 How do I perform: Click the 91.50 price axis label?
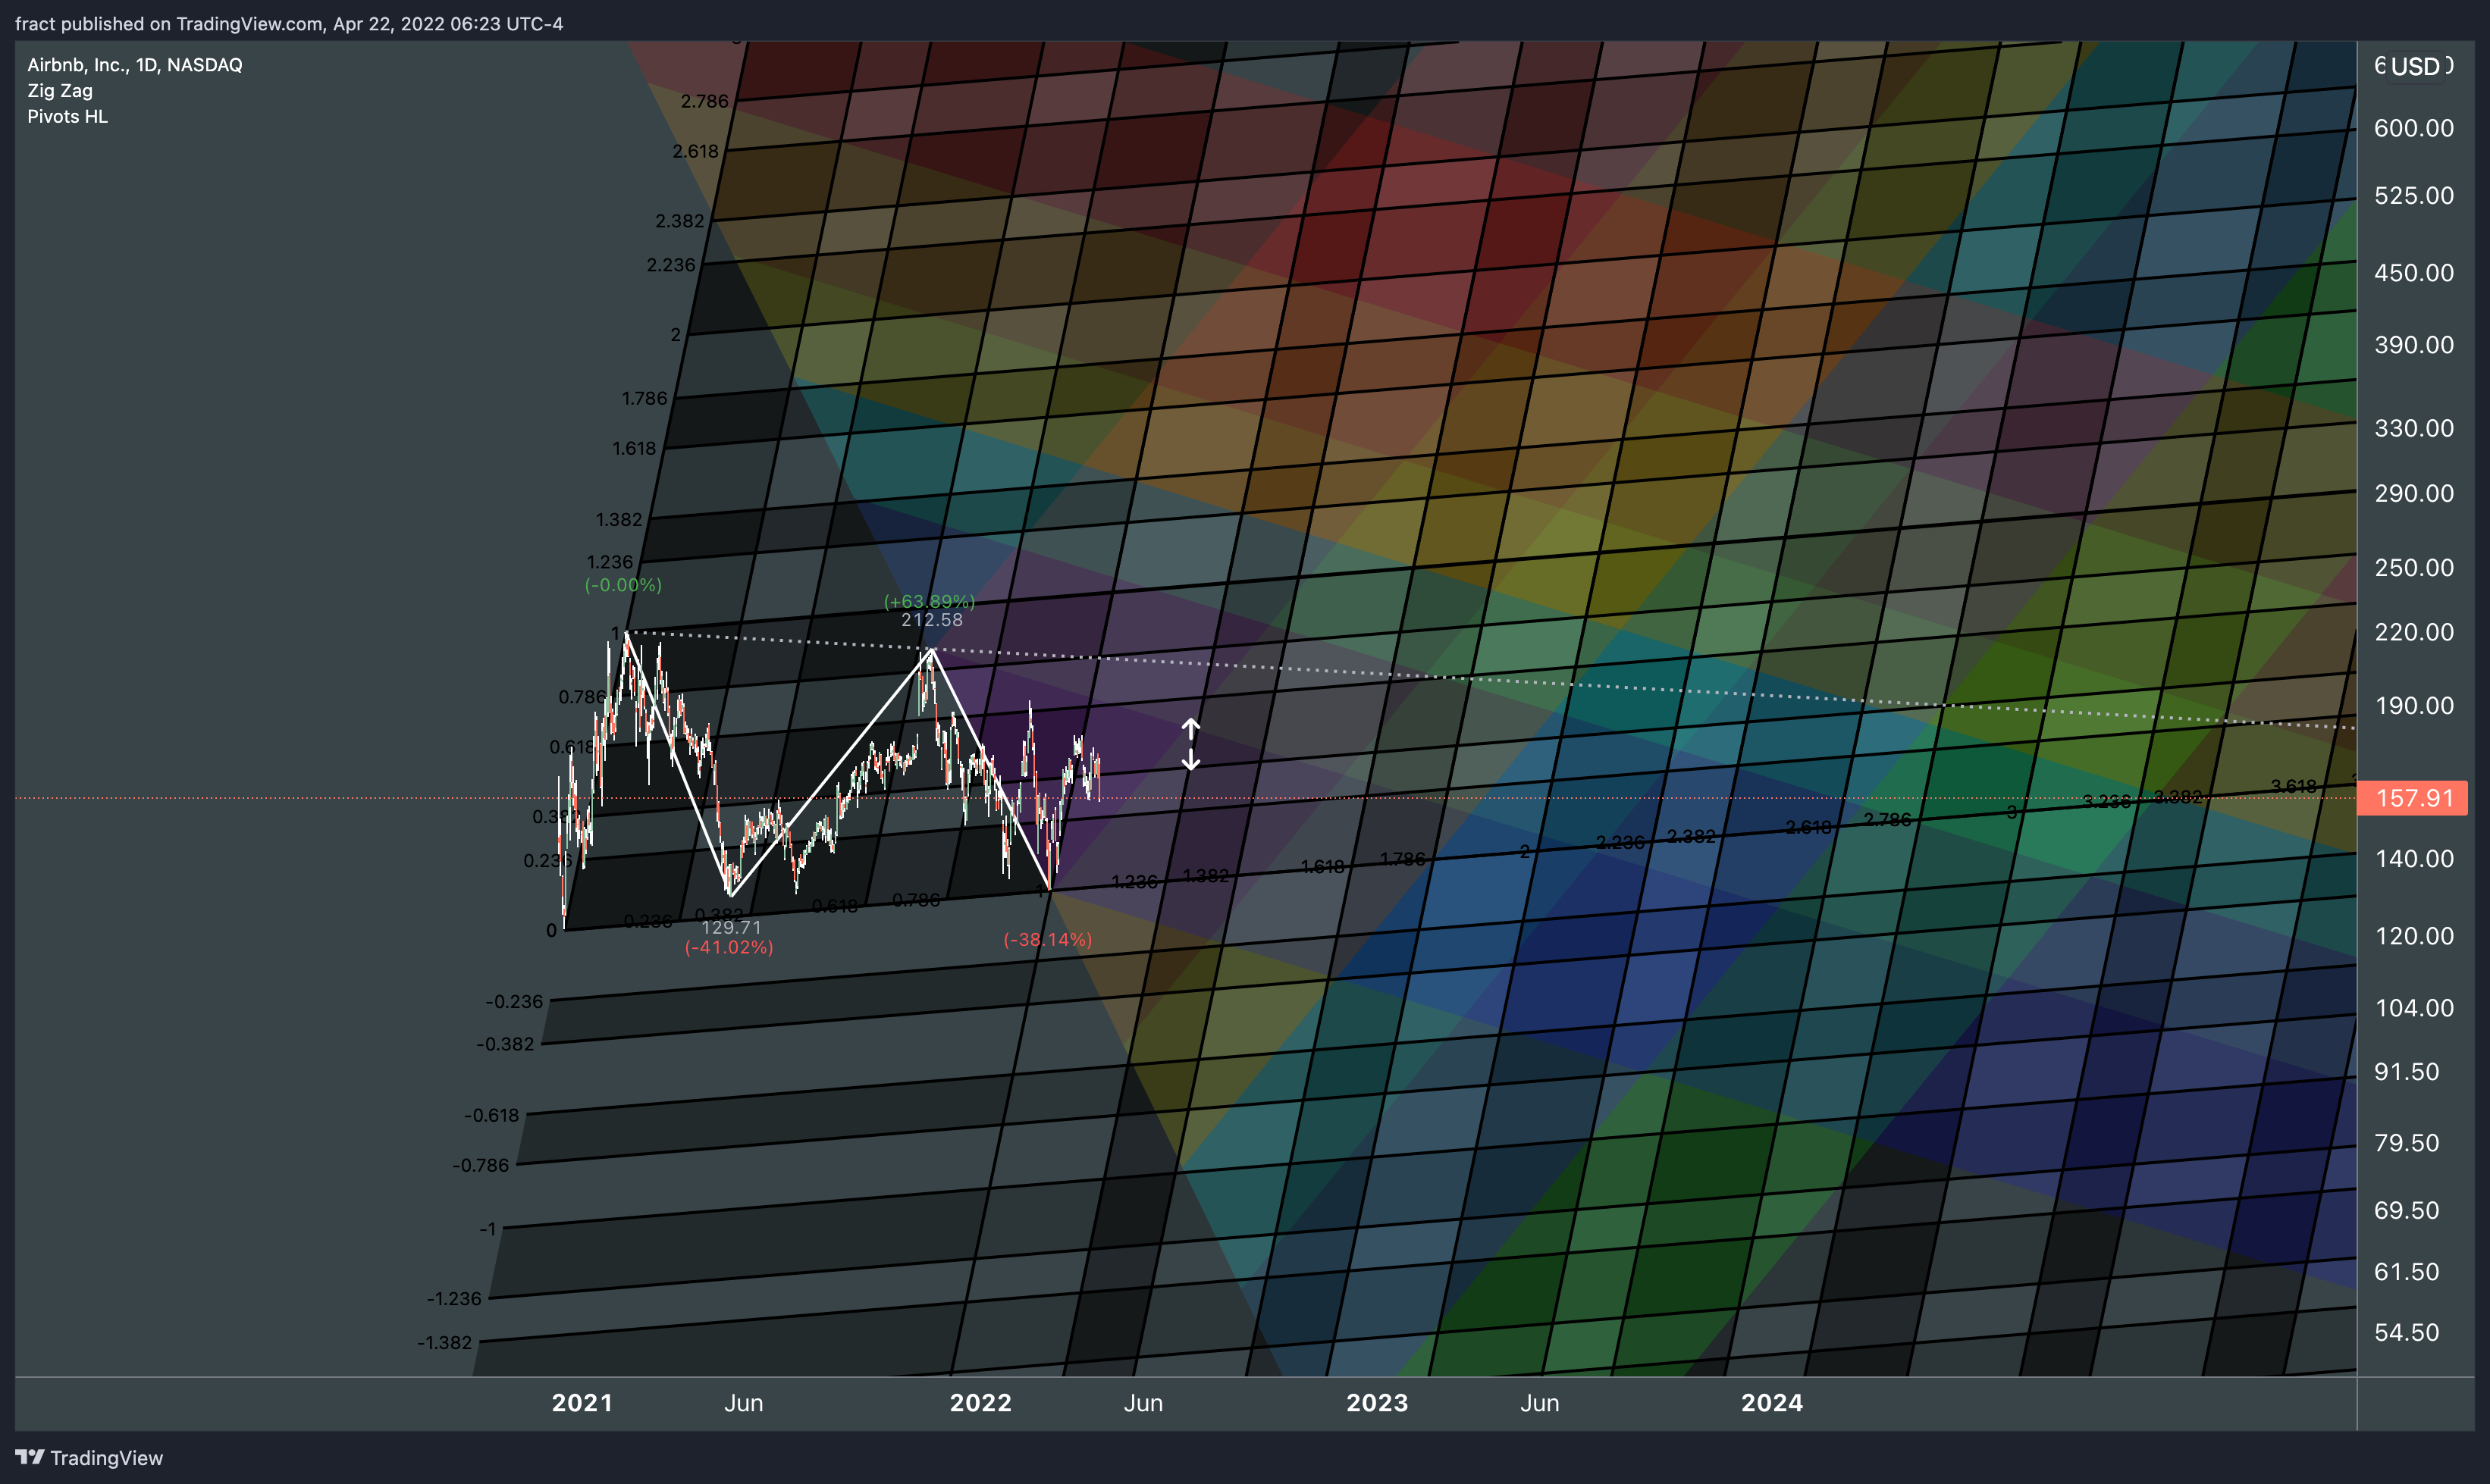[x=2406, y=1072]
